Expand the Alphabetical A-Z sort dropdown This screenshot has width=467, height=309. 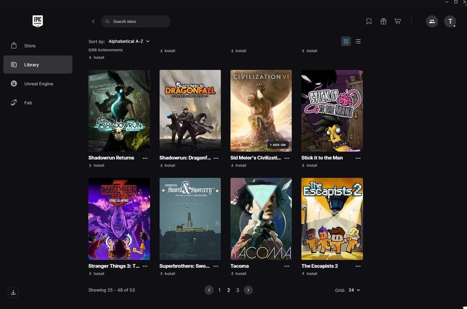129,42
